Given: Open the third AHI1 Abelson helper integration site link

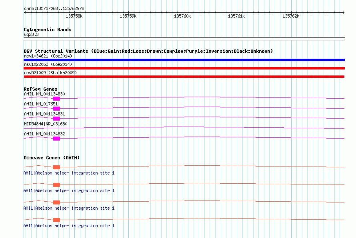Looking at the screenshot, I should click(x=69, y=208).
